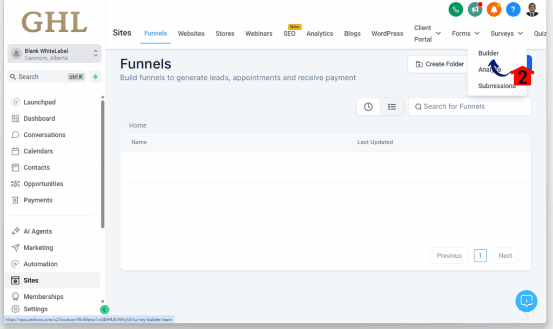Open Dashboard from the sidebar
Screen dimensions: 553x329
coord(39,118)
